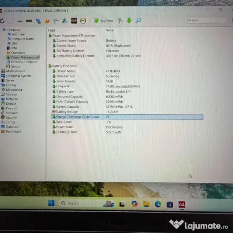Select the Serial Number row
Screen dimensions: 233x233
tap(128, 81)
